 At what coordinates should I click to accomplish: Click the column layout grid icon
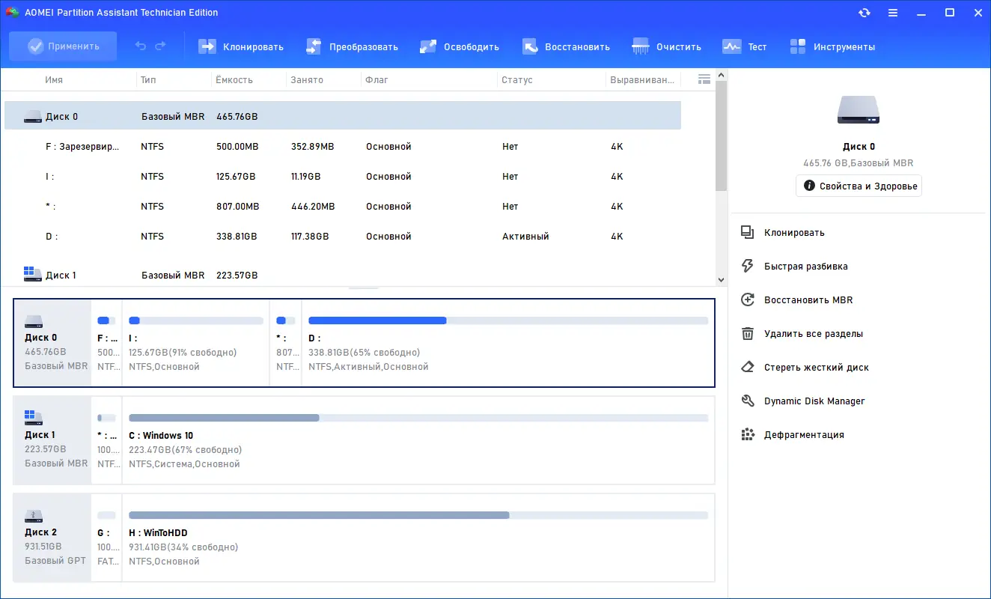(x=704, y=79)
